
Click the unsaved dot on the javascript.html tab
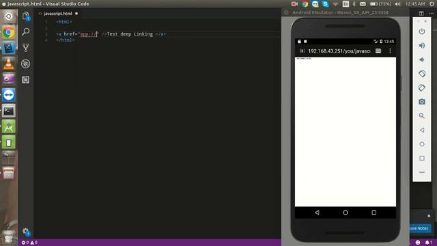76,14
